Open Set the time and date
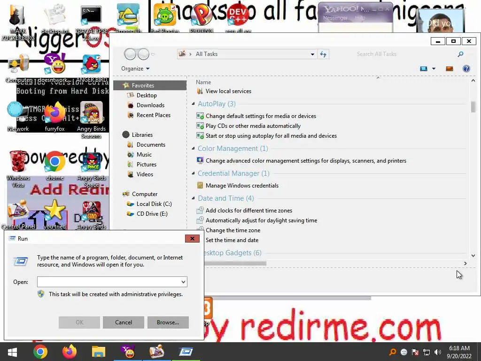 point(232,240)
